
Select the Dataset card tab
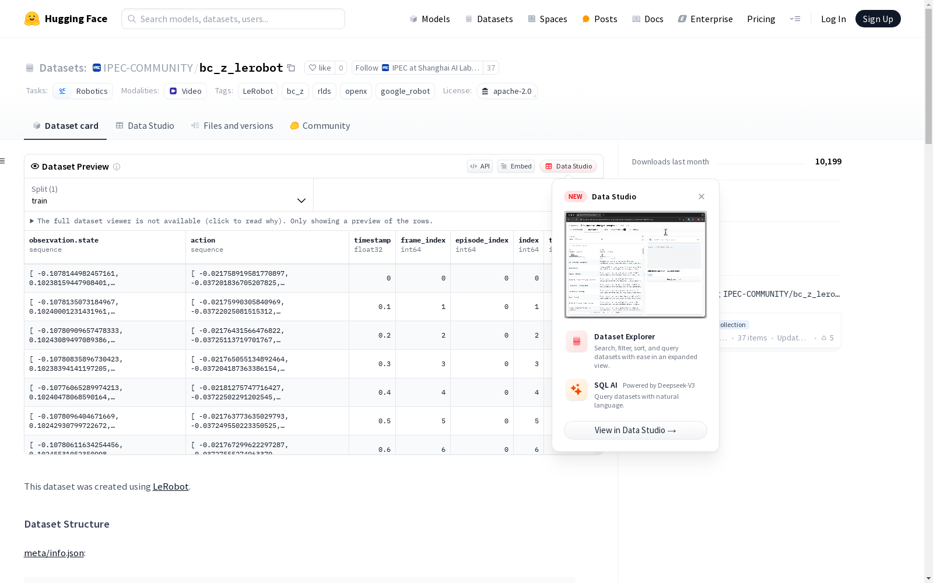point(65,126)
